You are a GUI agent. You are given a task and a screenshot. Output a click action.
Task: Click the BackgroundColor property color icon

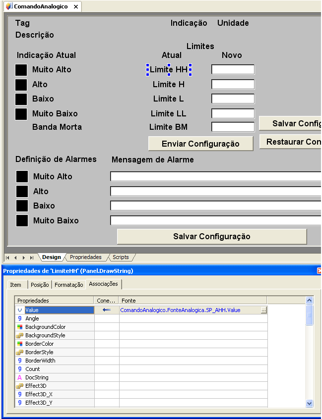tap(19, 327)
